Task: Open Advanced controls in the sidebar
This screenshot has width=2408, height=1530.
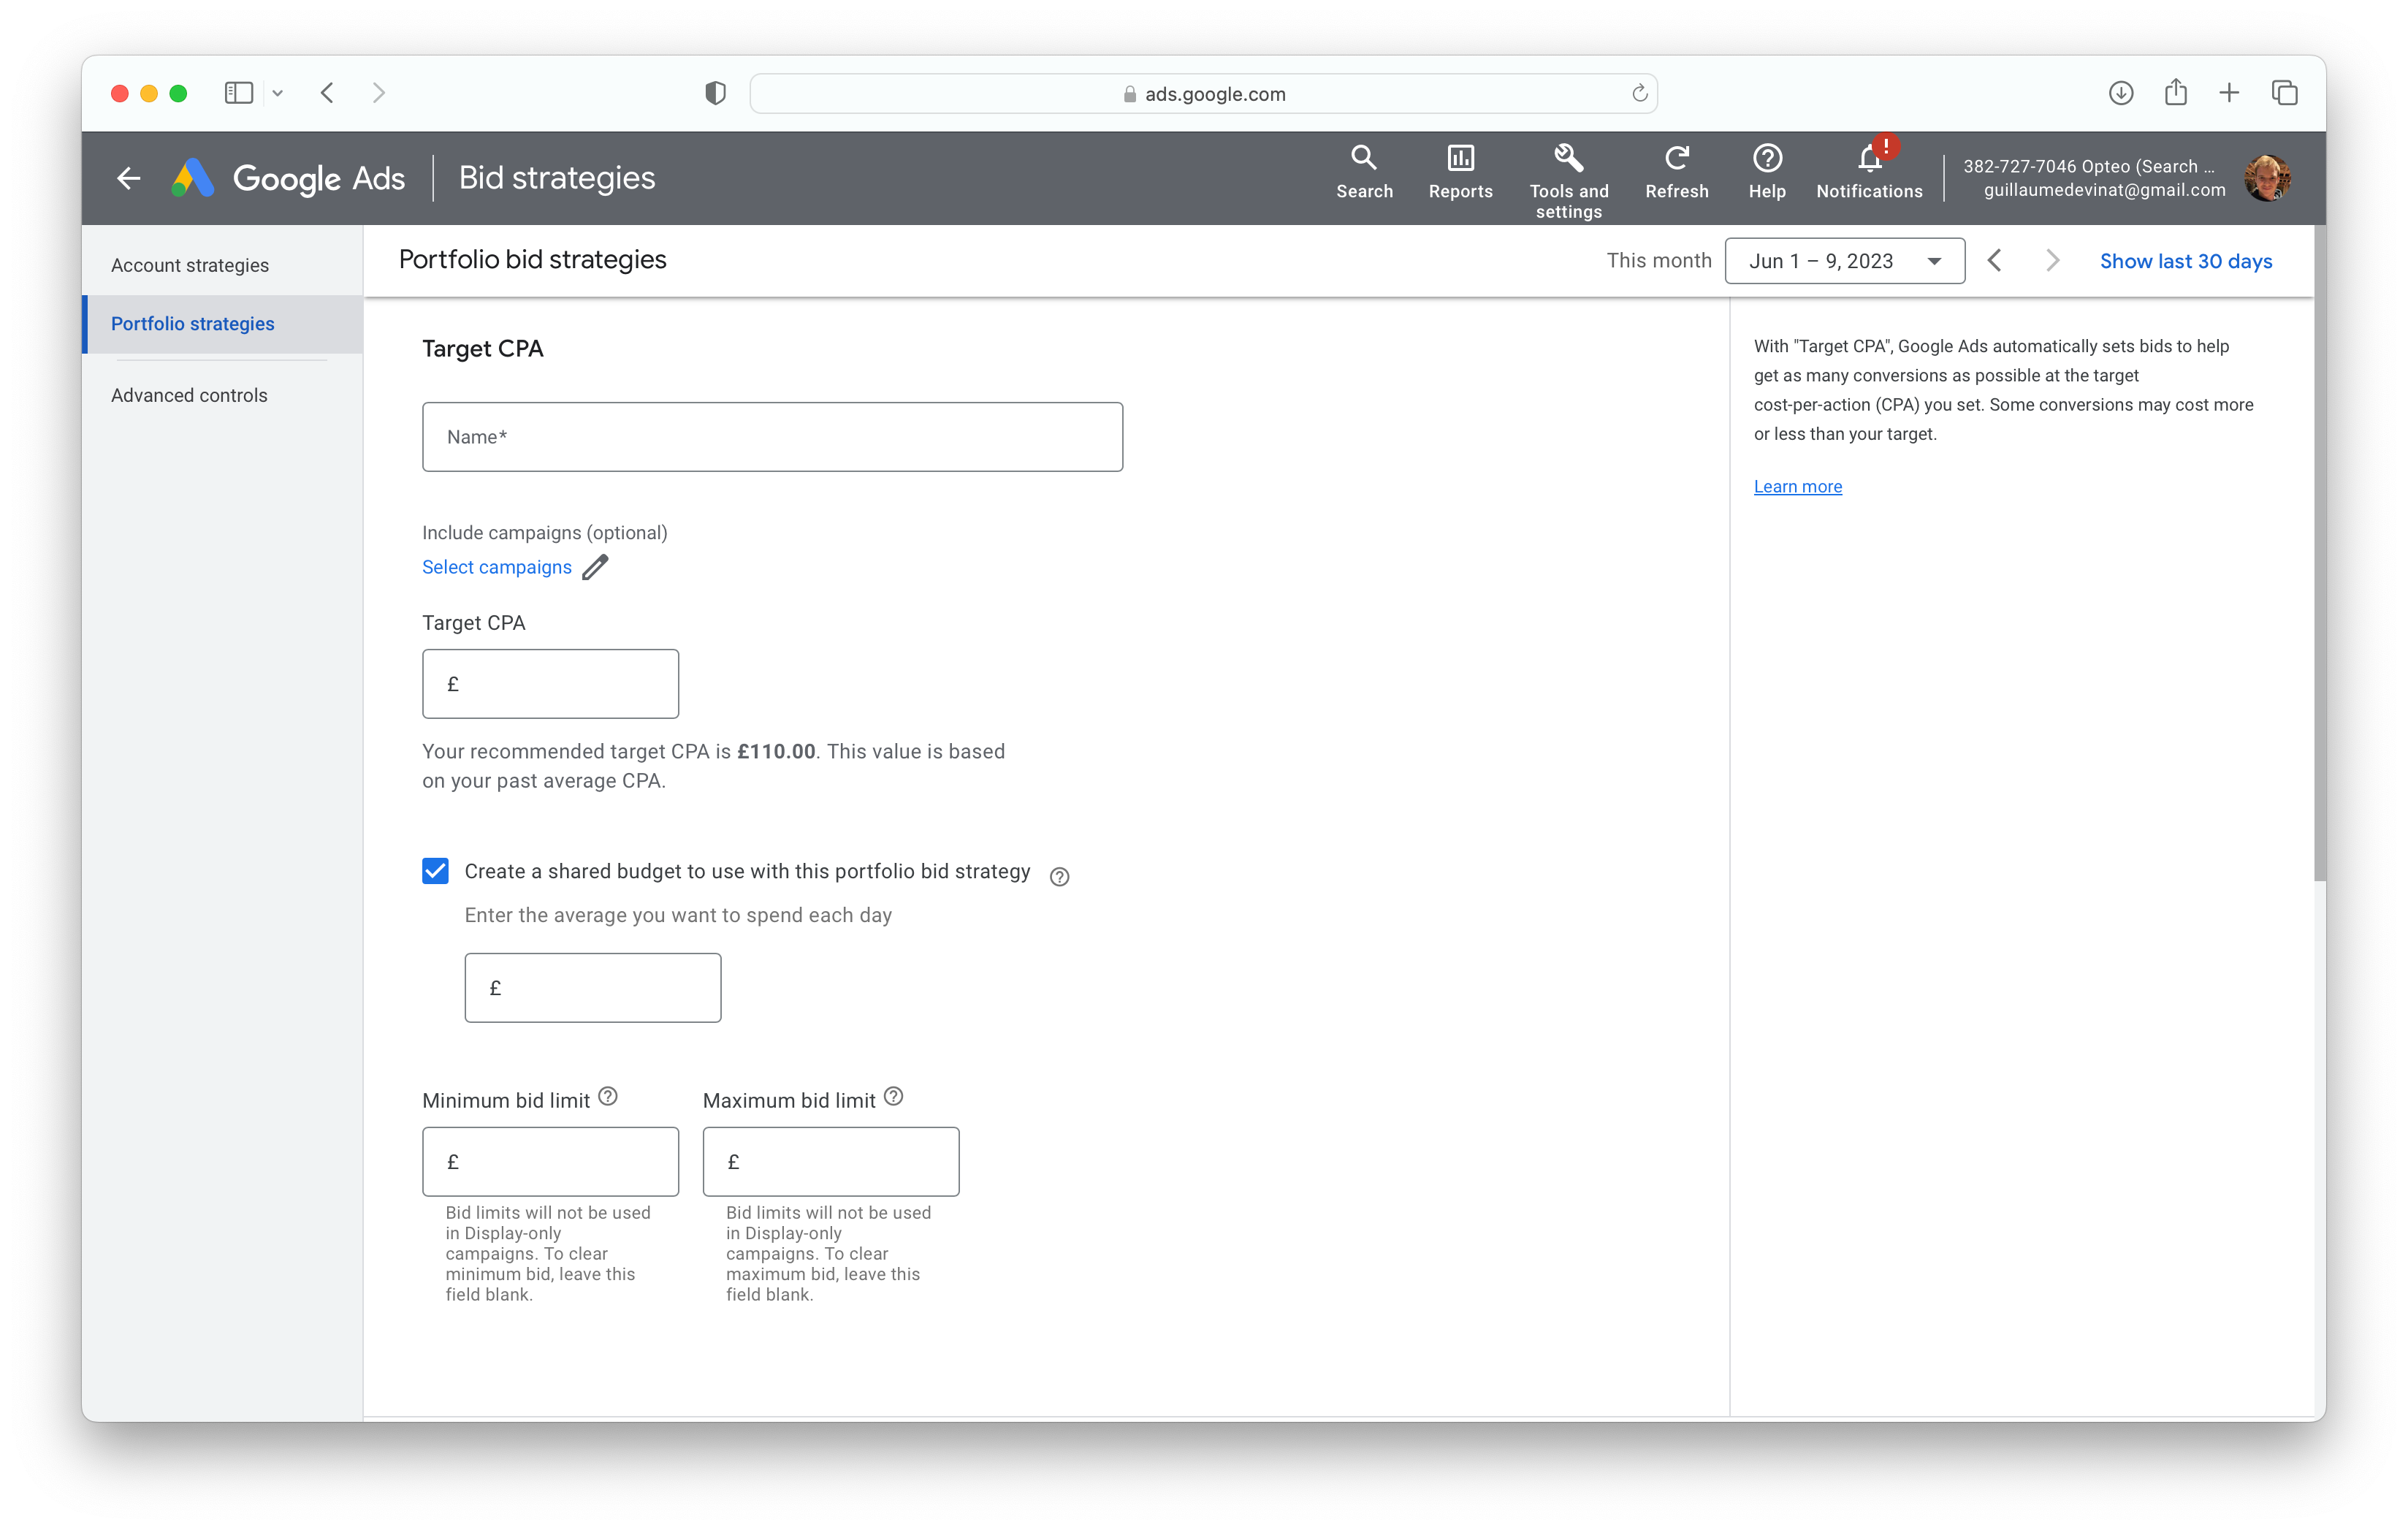Action: (x=189, y=395)
